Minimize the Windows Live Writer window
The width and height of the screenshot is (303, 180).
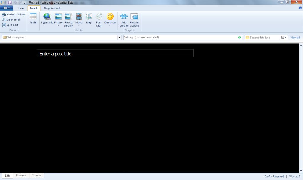[x=281, y=2]
